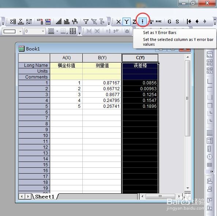Click the legend B/C icon in right toolbar
Image resolution: width=217 pixels, height=216 pixels.
click(x=210, y=141)
